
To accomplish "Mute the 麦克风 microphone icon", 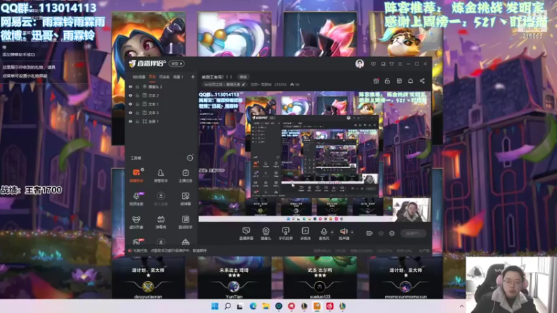I will click(x=324, y=232).
